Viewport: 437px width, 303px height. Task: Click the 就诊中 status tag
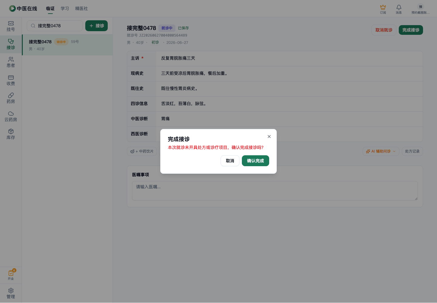(167, 28)
